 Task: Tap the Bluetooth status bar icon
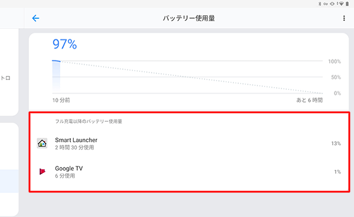click(319, 4)
